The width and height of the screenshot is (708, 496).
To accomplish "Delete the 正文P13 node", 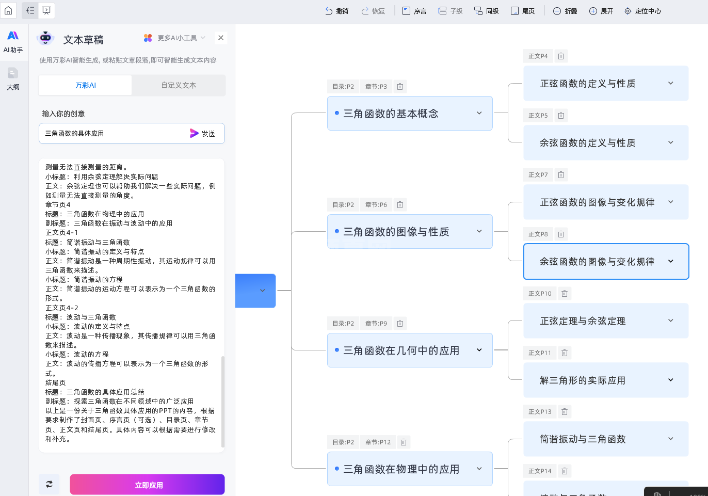I will click(565, 412).
